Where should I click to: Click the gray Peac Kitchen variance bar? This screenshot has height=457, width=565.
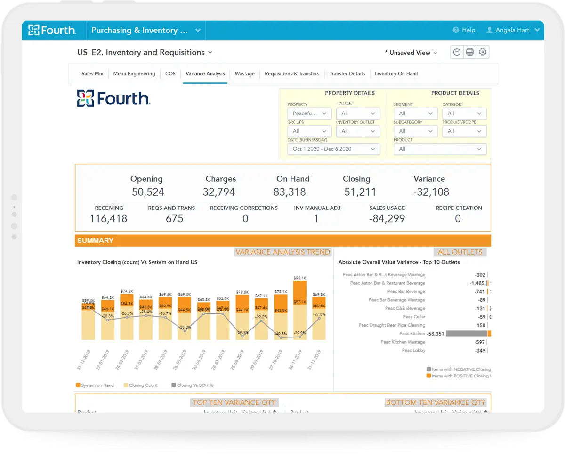(466, 334)
